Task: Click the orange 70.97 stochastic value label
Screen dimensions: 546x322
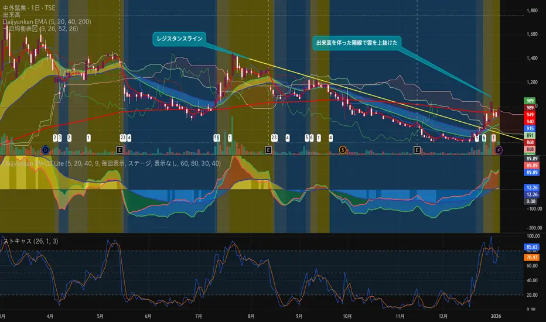Action: 532,258
